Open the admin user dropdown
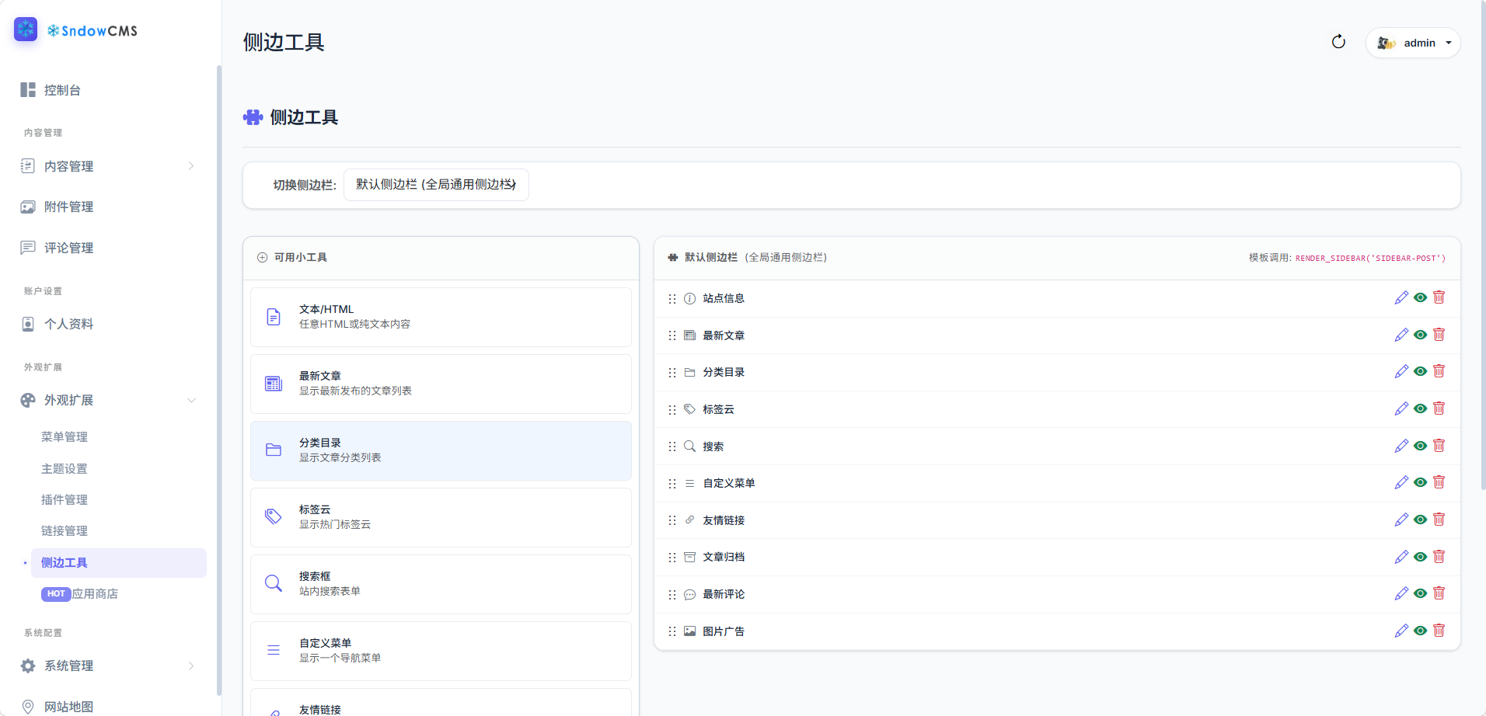The height and width of the screenshot is (716, 1486). click(1413, 43)
